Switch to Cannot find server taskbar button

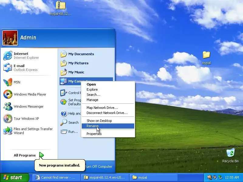(56, 177)
